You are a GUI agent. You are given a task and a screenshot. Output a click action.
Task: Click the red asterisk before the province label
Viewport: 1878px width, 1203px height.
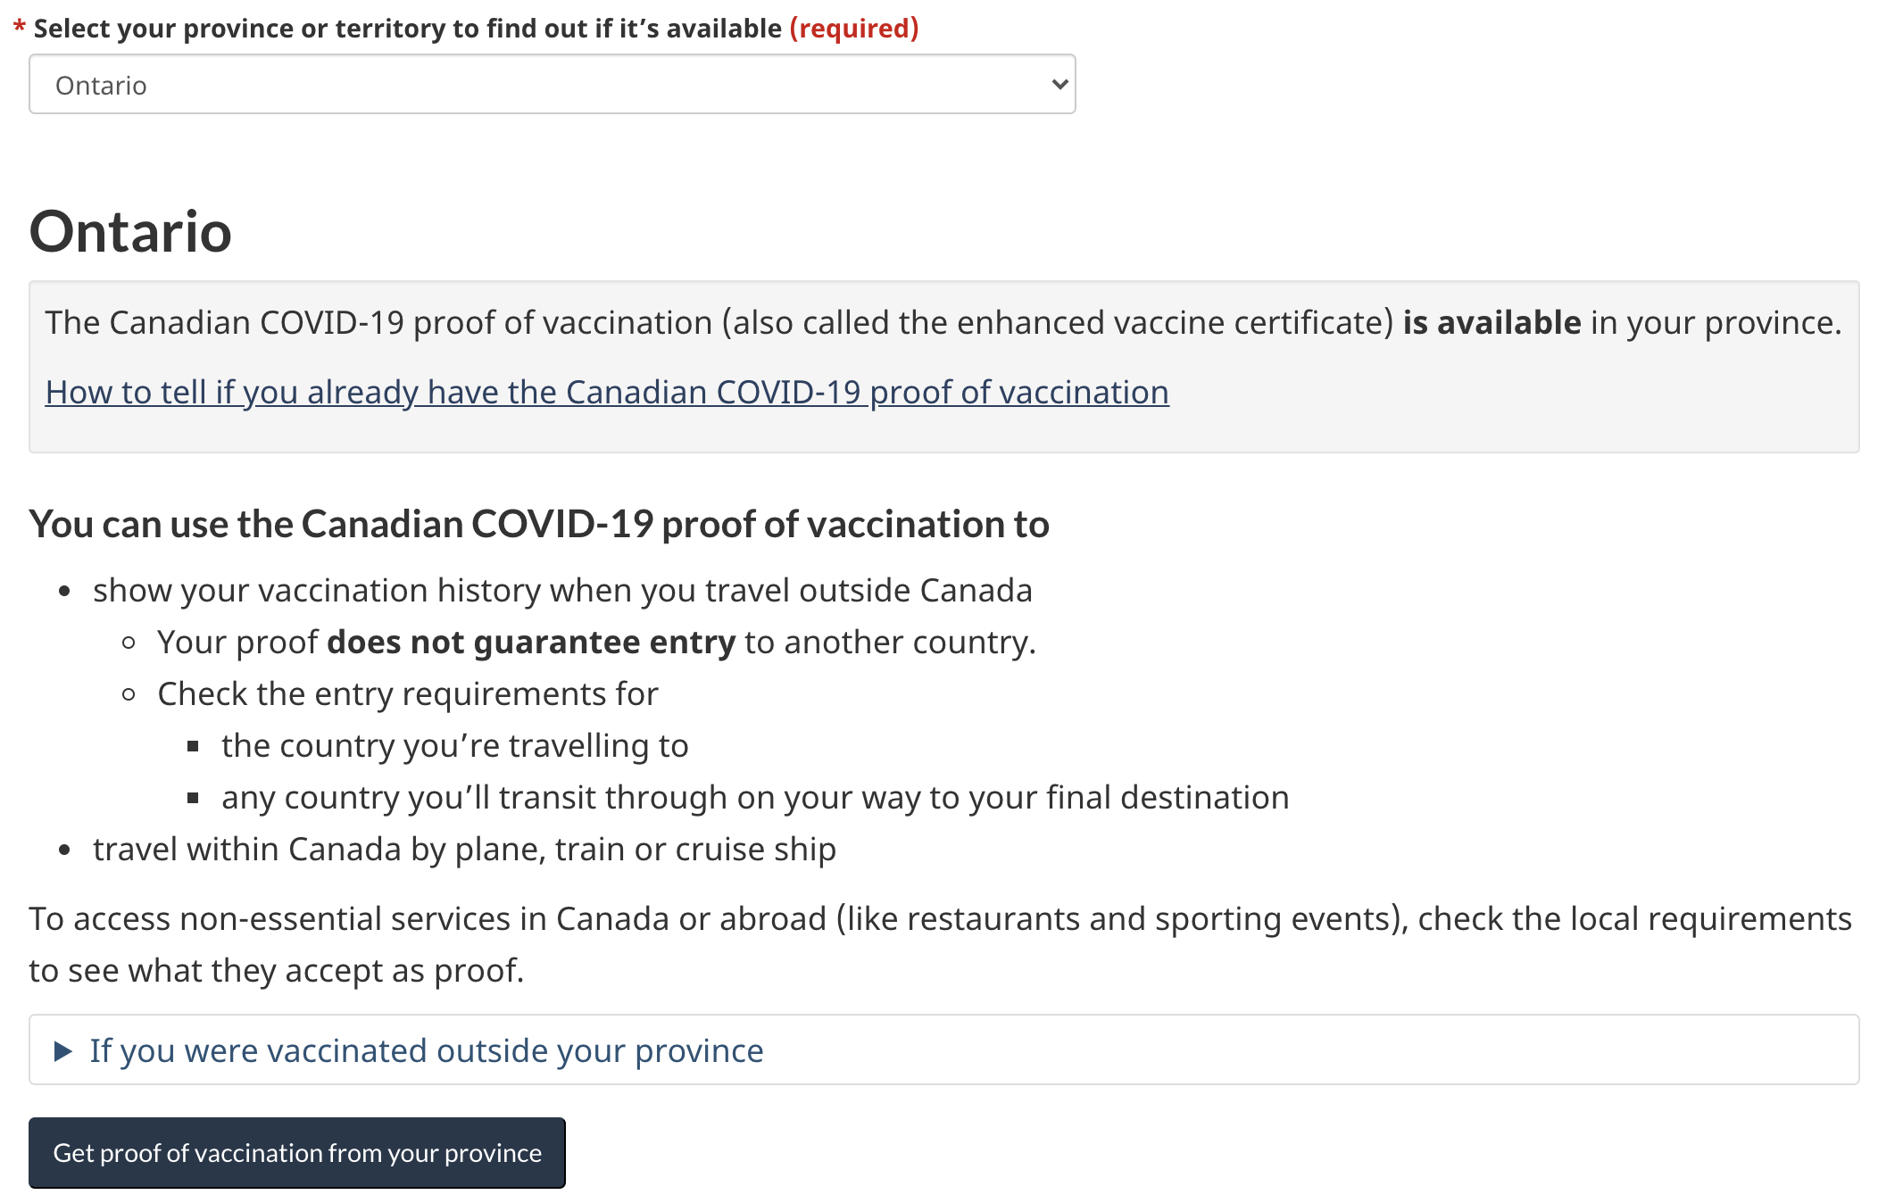pyautogui.click(x=19, y=29)
